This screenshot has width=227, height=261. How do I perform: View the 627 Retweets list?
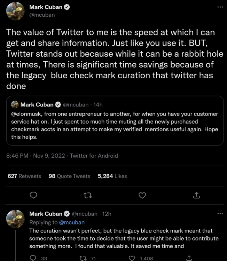click(24, 176)
